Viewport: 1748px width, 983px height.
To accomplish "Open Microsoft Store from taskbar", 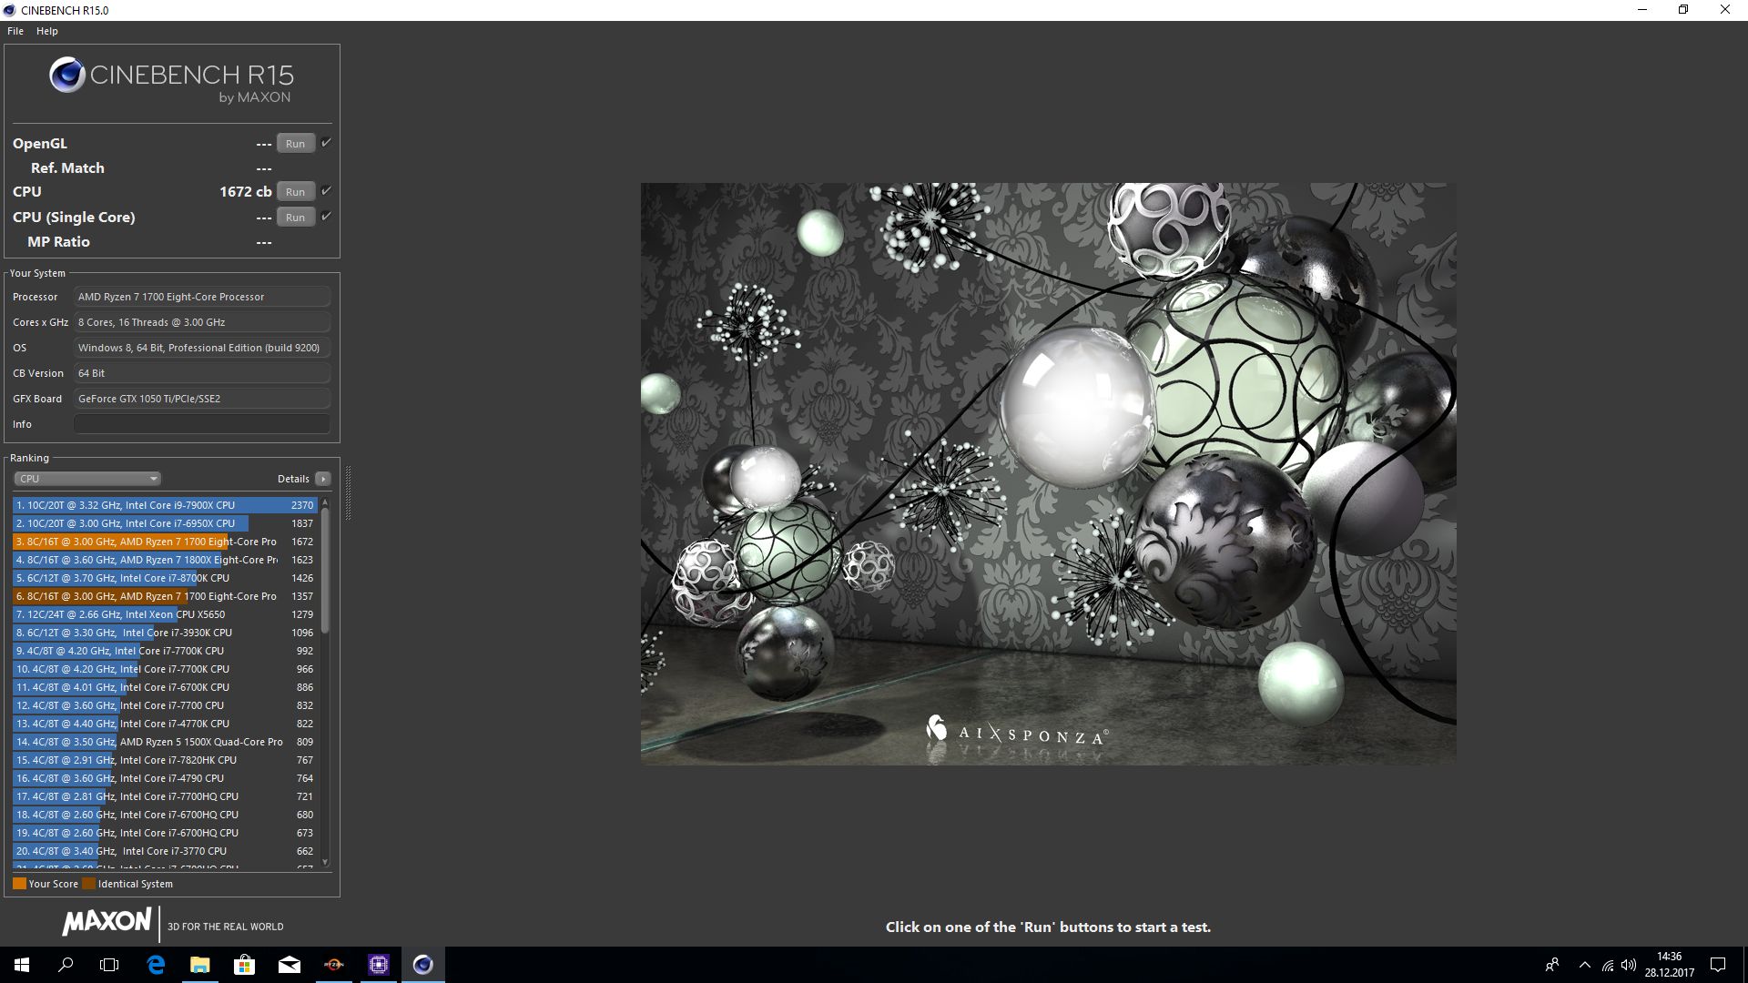I will coord(244,965).
